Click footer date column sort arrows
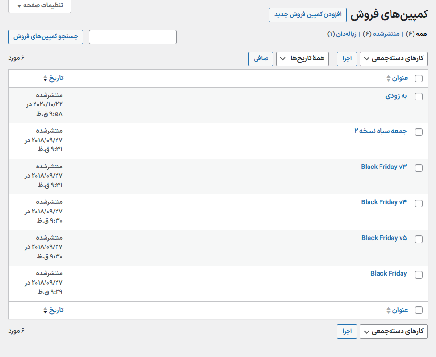The width and height of the screenshot is (436, 357). click(x=45, y=310)
